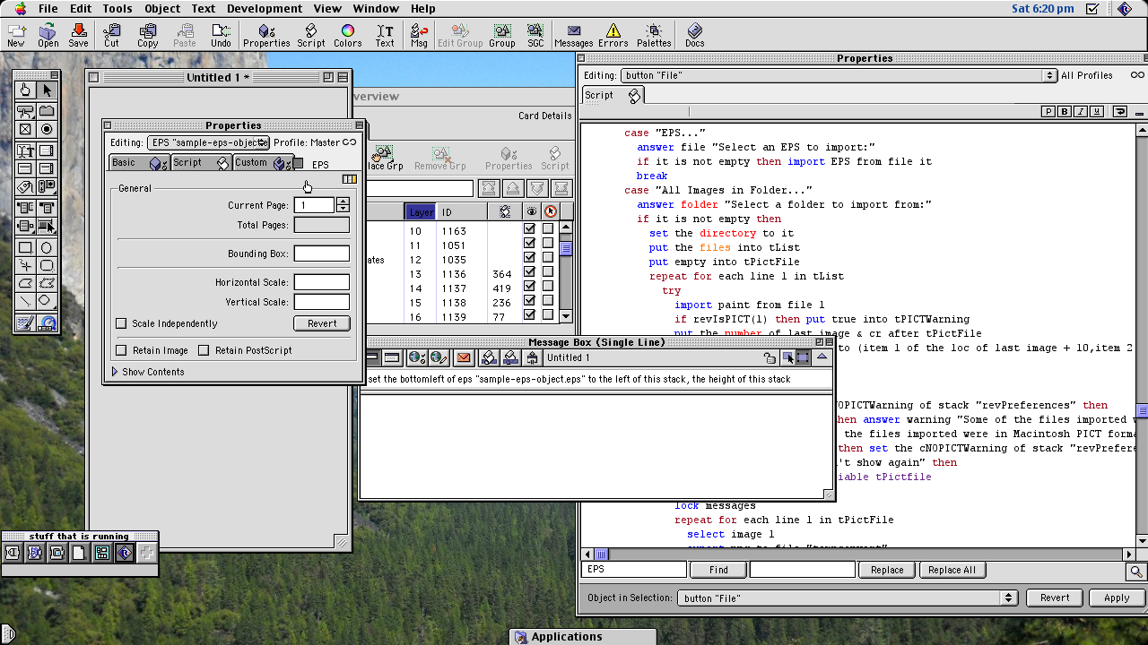This screenshot has width=1148, height=645.
Task: Click the Apply button in script editor
Action: (x=1117, y=598)
